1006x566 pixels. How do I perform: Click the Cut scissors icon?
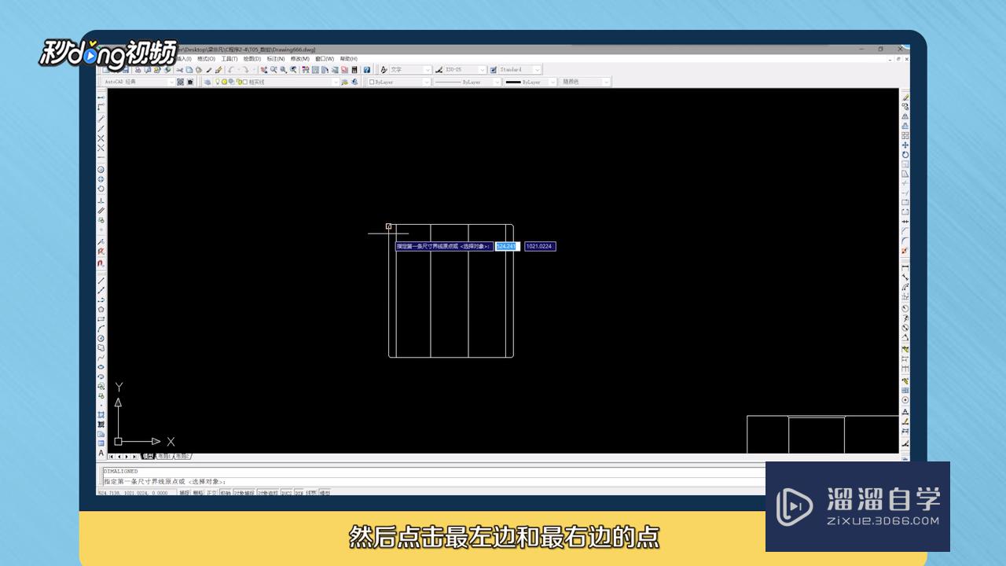pyautogui.click(x=179, y=70)
